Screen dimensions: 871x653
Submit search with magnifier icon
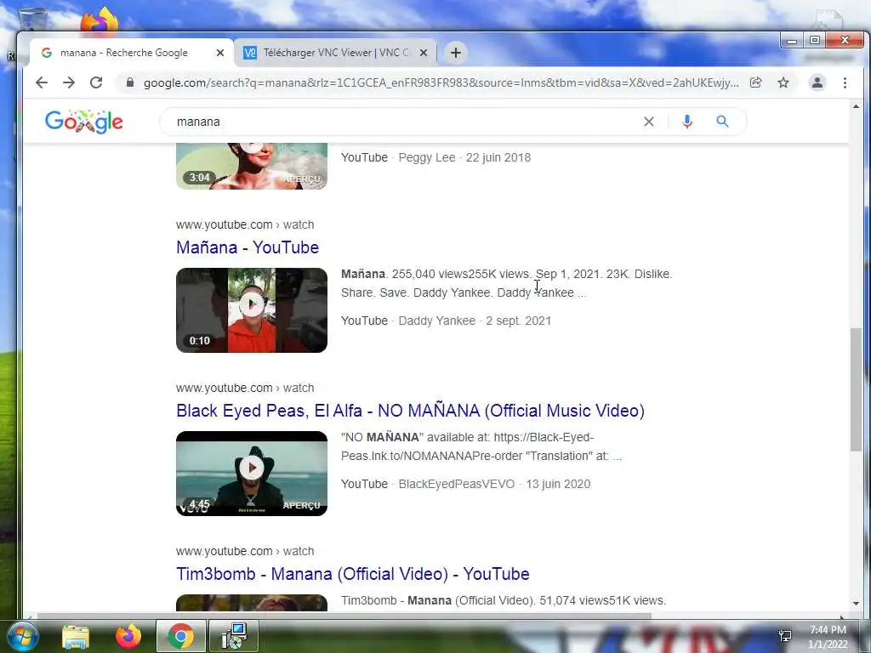click(x=722, y=122)
